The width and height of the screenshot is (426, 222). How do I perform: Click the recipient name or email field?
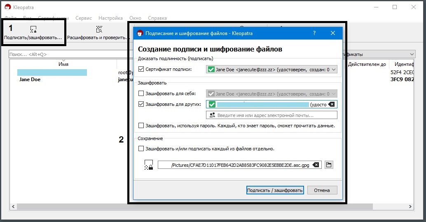click(272, 115)
